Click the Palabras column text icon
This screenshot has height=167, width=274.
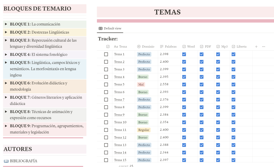(x=162, y=47)
